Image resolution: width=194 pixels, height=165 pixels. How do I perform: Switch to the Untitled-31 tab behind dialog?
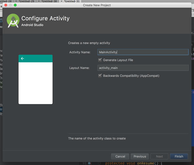(72, 1)
